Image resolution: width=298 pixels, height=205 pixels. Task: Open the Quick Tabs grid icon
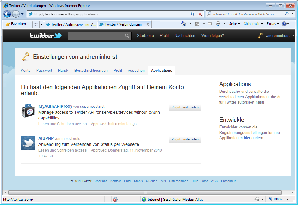coord(36,24)
